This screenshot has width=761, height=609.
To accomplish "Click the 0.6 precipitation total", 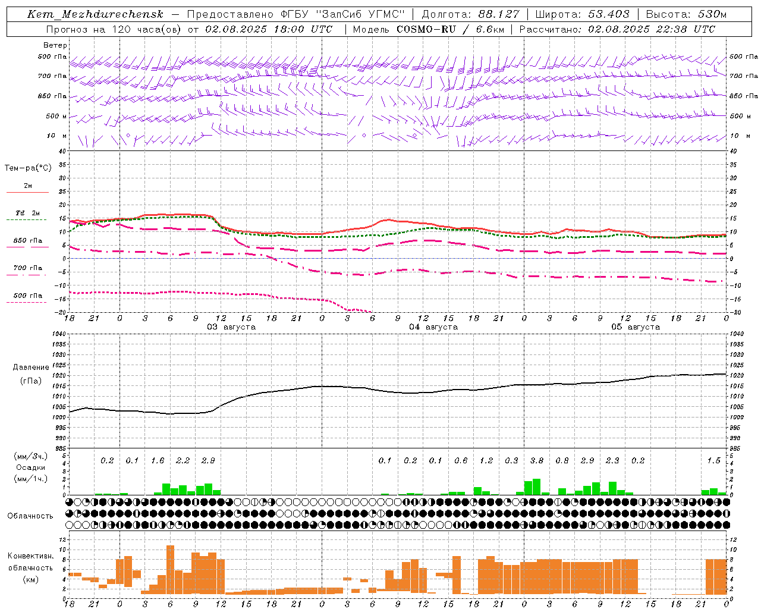I will coord(461,460).
